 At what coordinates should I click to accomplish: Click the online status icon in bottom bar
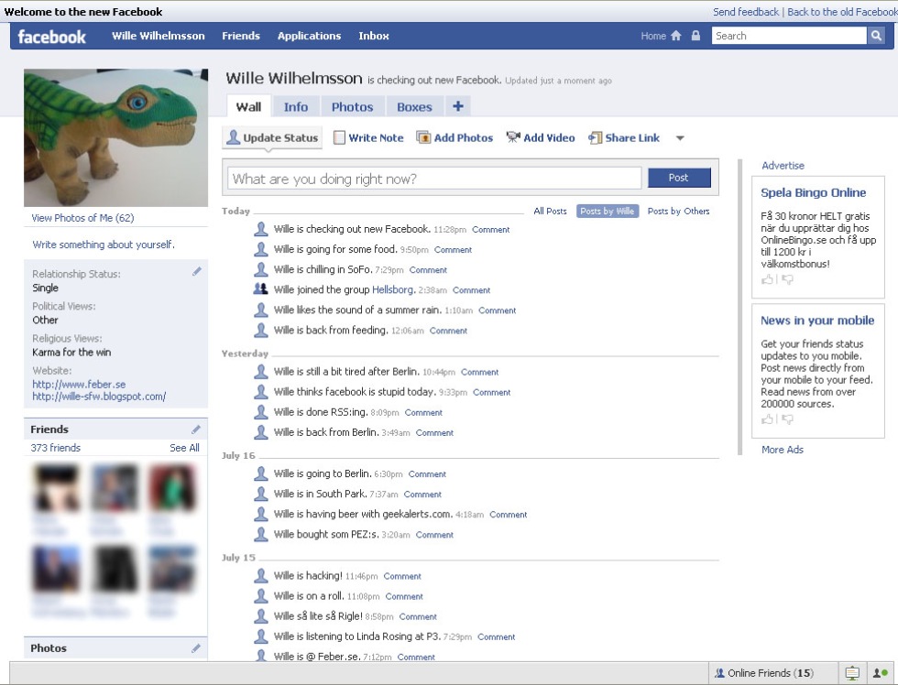coord(881,673)
